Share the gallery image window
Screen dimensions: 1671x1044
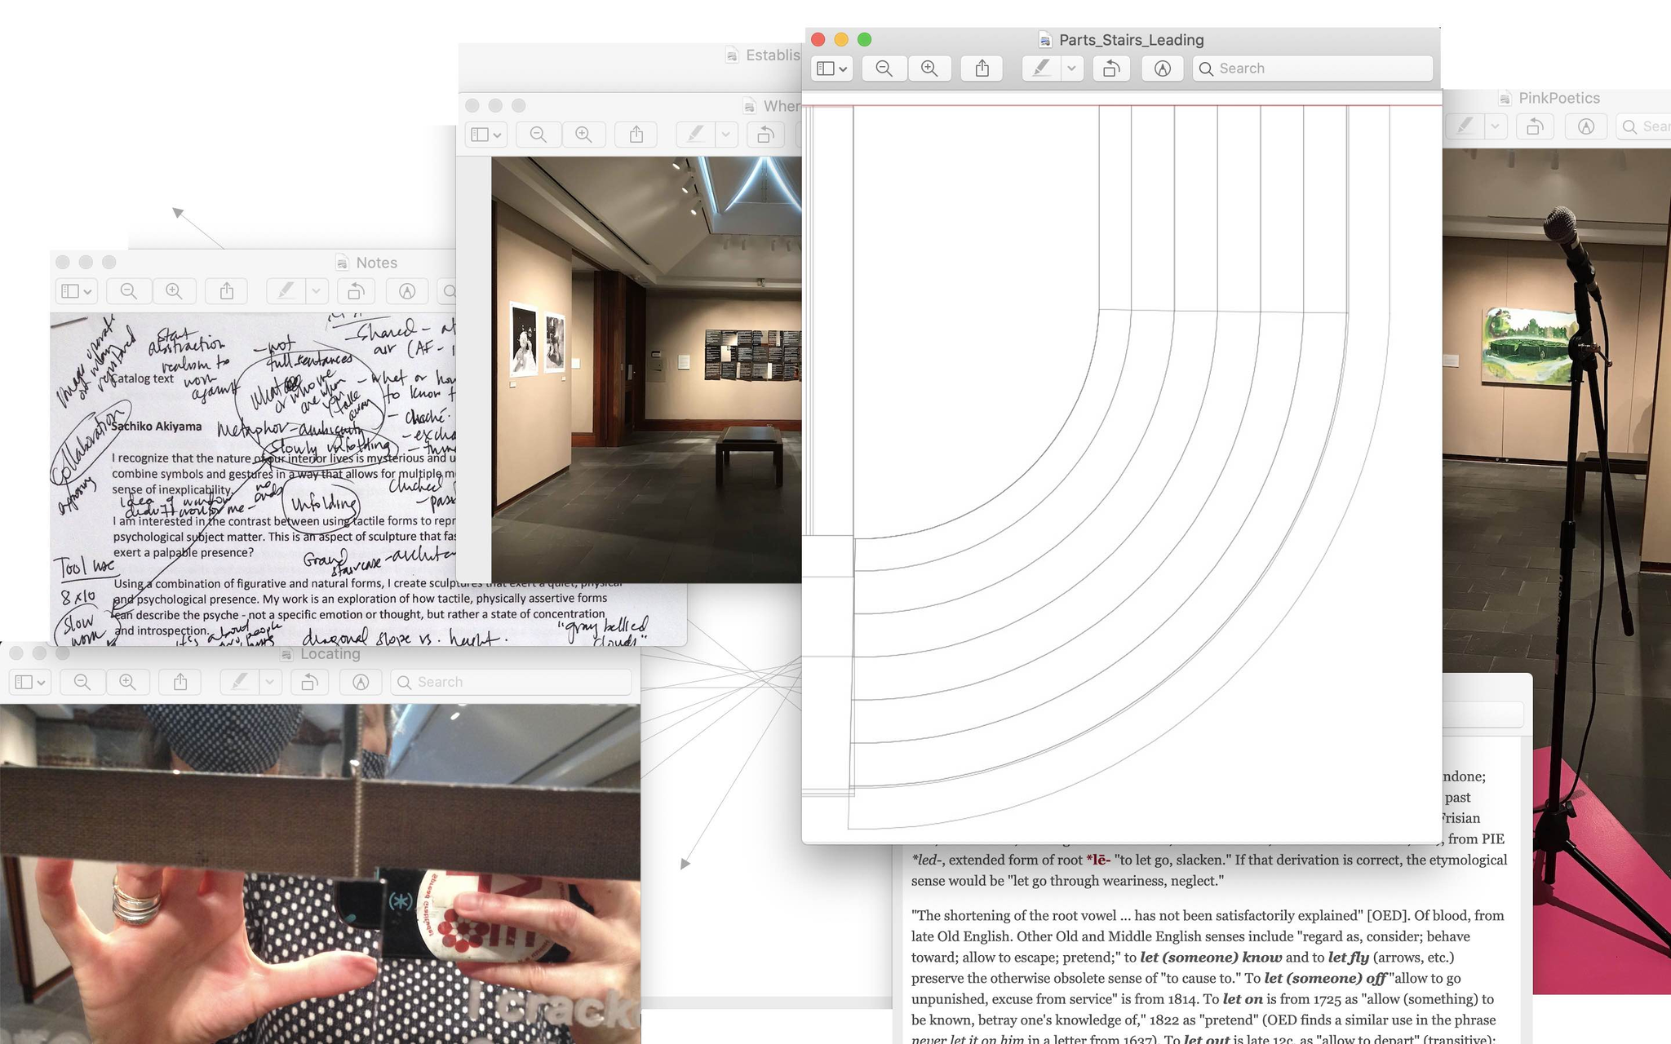click(x=636, y=135)
